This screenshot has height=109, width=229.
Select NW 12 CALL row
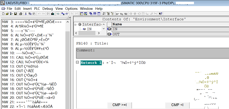(26, 62)
